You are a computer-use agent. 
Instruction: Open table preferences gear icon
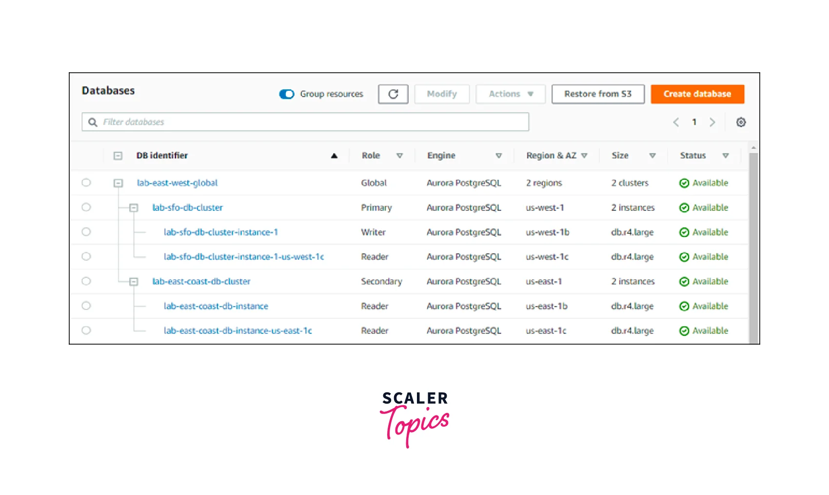point(741,122)
